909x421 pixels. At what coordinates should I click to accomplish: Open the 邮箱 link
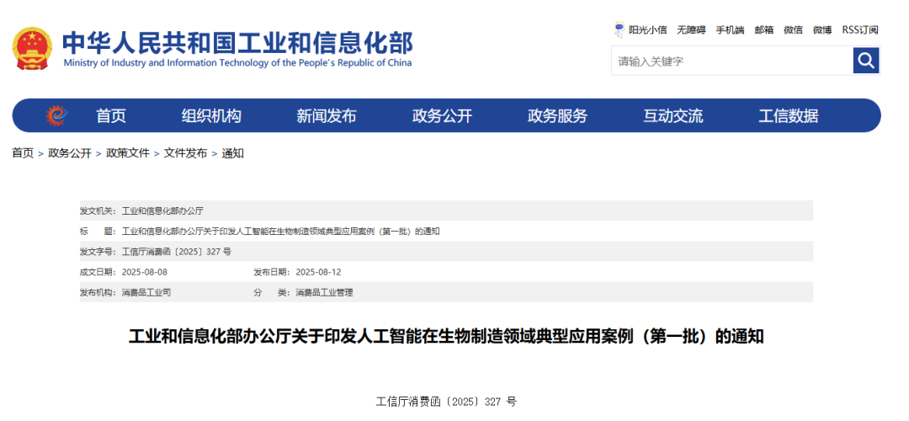pos(764,30)
